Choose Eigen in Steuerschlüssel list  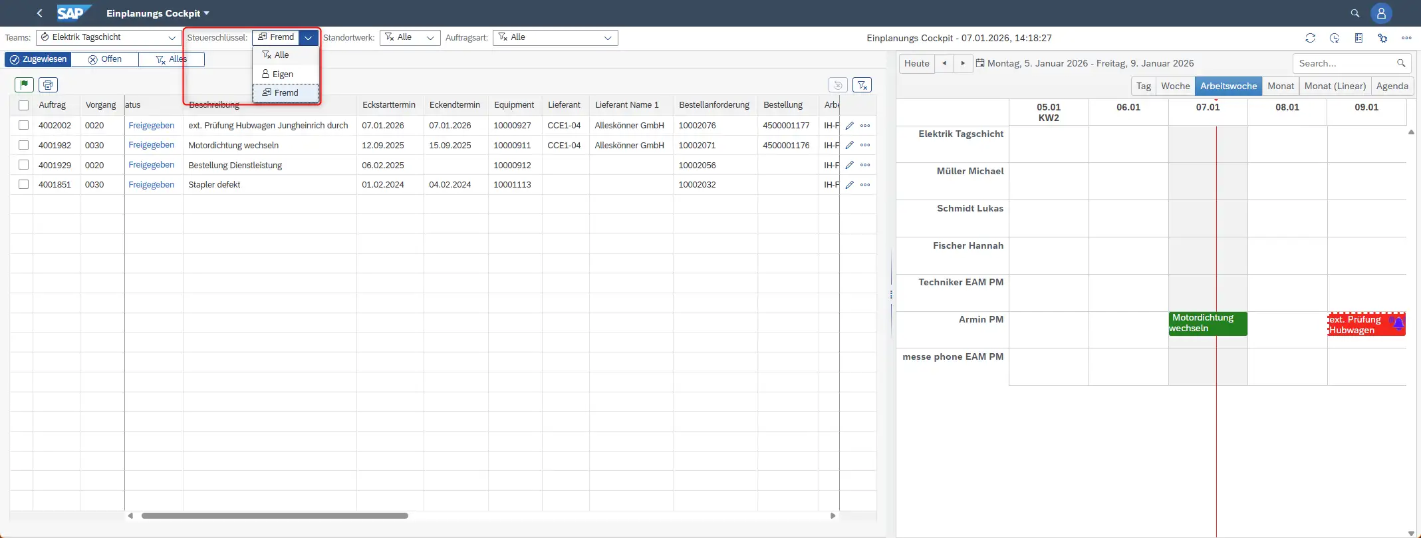click(283, 74)
